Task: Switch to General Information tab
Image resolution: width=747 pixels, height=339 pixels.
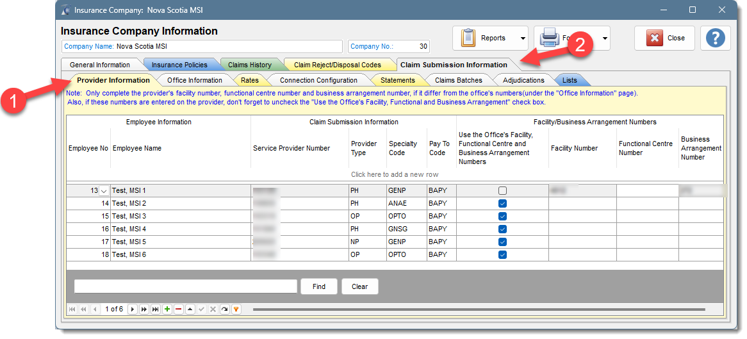Action: click(x=99, y=65)
